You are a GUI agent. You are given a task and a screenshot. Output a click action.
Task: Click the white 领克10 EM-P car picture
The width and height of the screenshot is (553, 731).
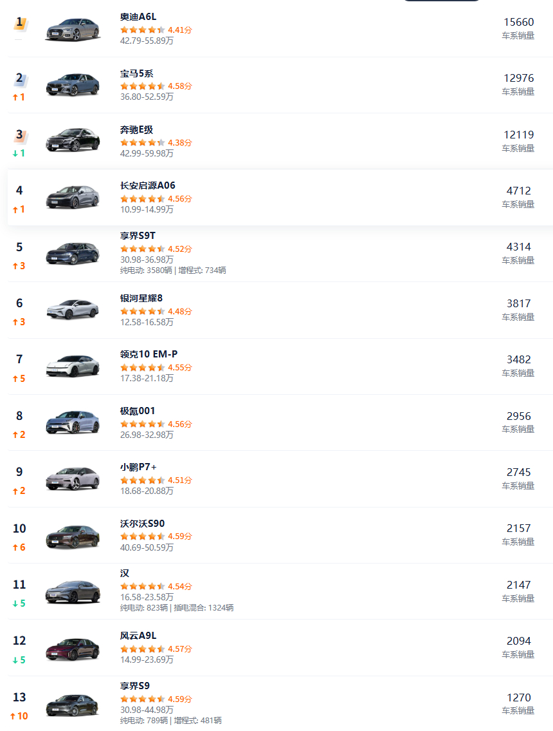(x=73, y=366)
